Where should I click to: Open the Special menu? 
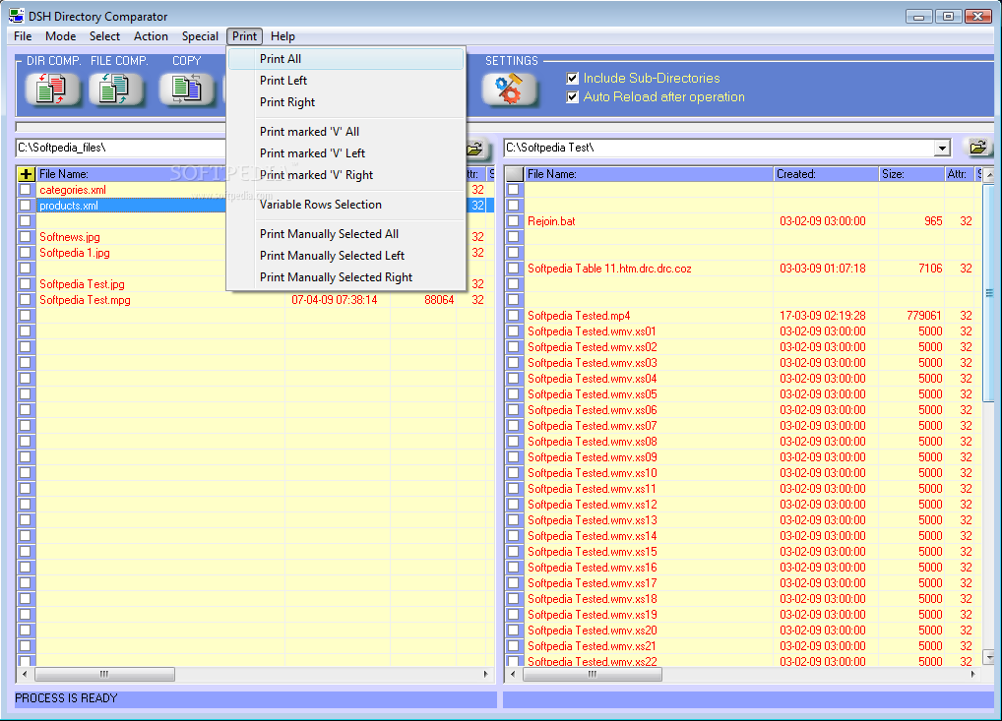(200, 36)
